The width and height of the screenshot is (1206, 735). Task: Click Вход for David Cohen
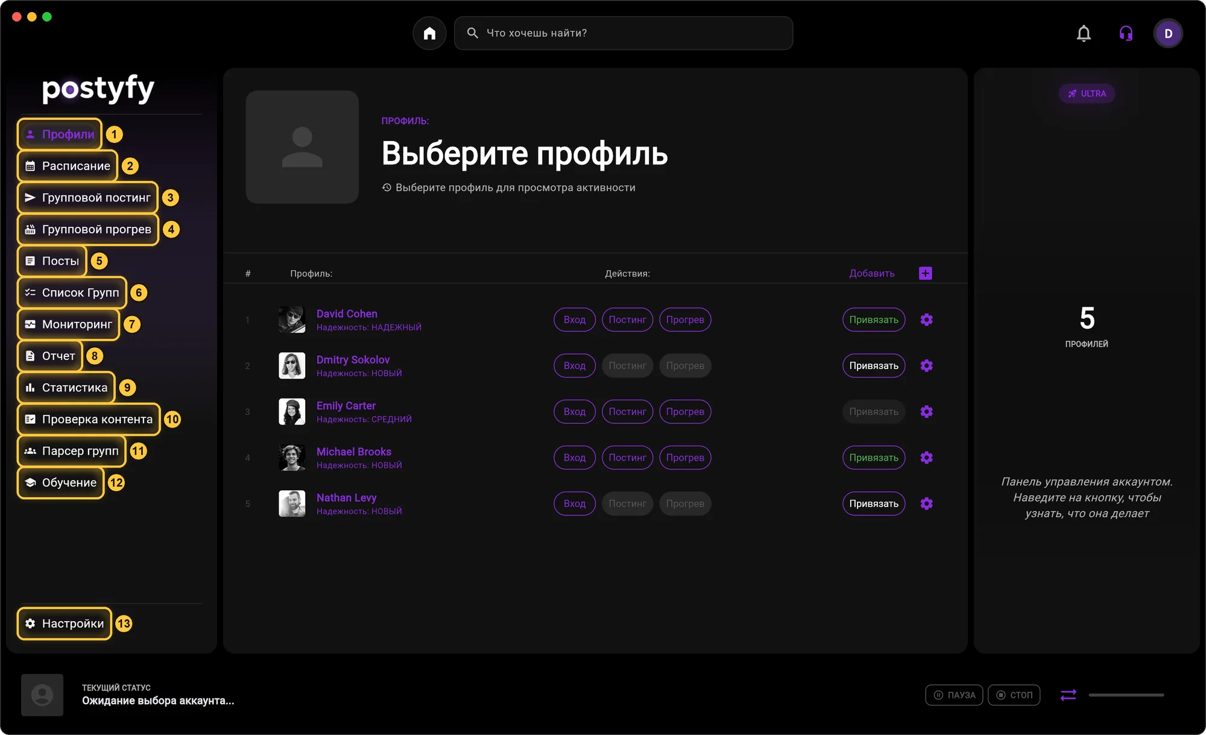coord(575,320)
